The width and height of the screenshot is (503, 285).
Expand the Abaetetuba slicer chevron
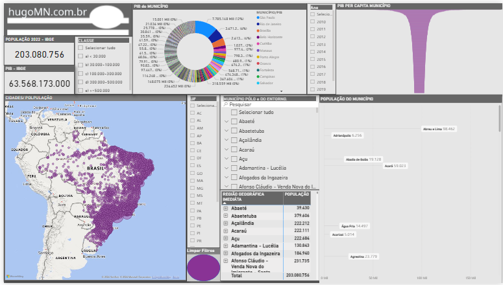226,131
